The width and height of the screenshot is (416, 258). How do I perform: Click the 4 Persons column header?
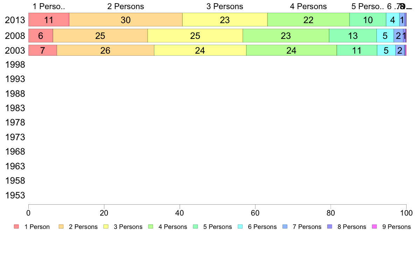click(x=308, y=6)
